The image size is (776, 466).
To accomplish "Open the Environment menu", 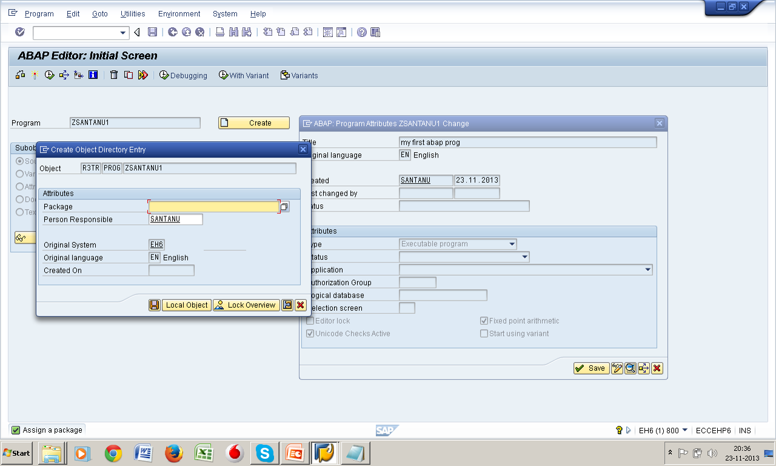I will [179, 13].
